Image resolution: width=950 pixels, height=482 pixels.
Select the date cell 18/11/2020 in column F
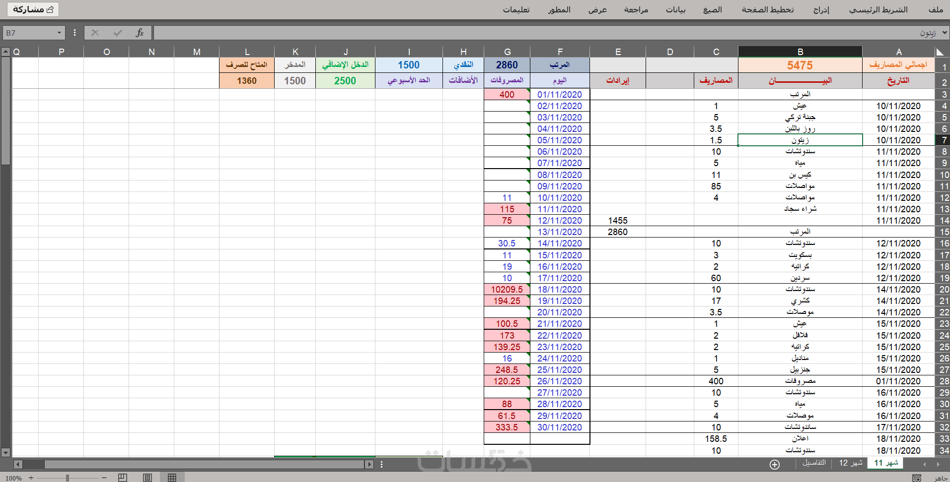click(x=560, y=290)
